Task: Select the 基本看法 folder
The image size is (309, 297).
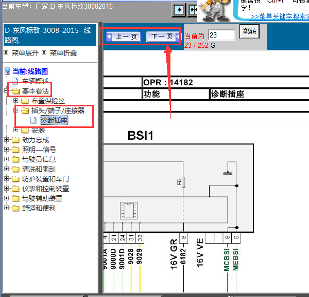Action: click(35, 91)
